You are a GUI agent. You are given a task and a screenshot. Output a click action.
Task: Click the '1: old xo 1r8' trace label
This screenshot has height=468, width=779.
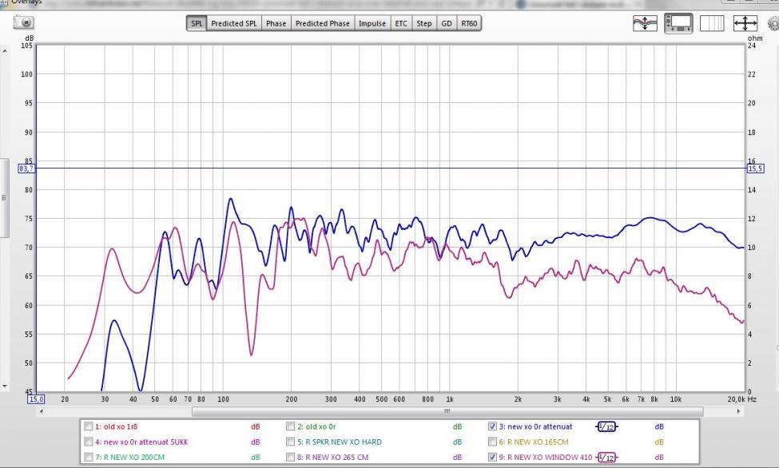[x=117, y=426]
